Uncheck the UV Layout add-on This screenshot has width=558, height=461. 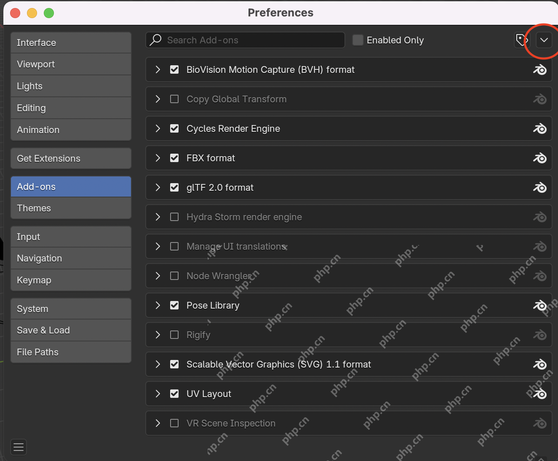pos(174,394)
